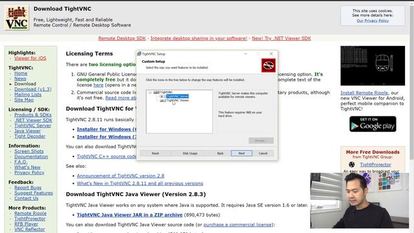
Task: Click the Disk Usage button
Action: pyautogui.click(x=190, y=153)
